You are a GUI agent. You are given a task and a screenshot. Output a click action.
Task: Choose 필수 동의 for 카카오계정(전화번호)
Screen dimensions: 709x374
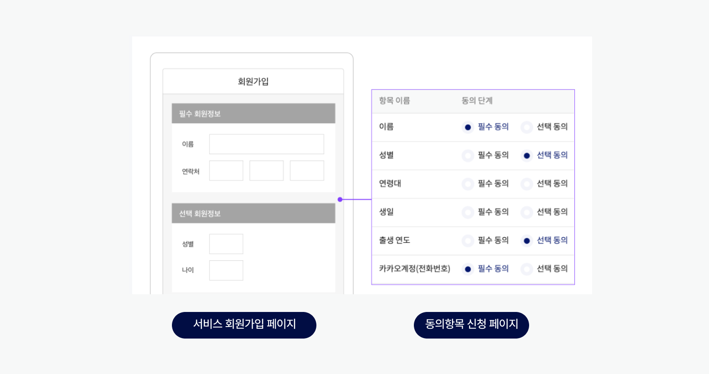468,269
